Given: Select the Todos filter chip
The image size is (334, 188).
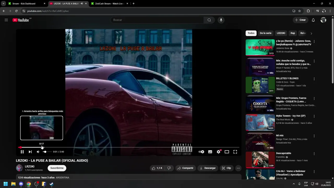Looking at the screenshot, I should [x=251, y=33].
